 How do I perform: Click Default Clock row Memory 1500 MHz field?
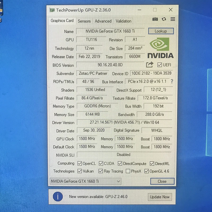click(125, 147)
